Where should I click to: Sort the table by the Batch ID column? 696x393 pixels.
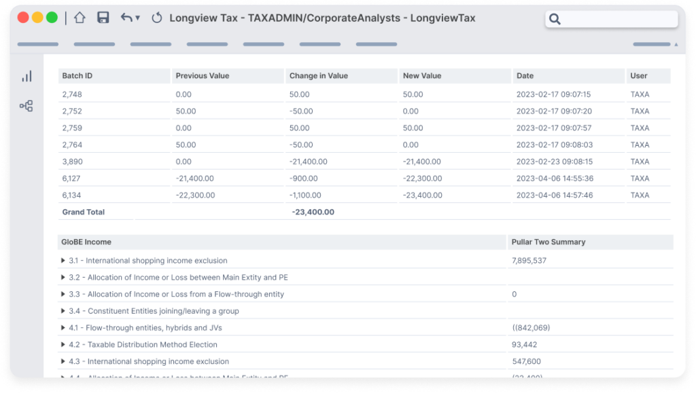point(75,75)
